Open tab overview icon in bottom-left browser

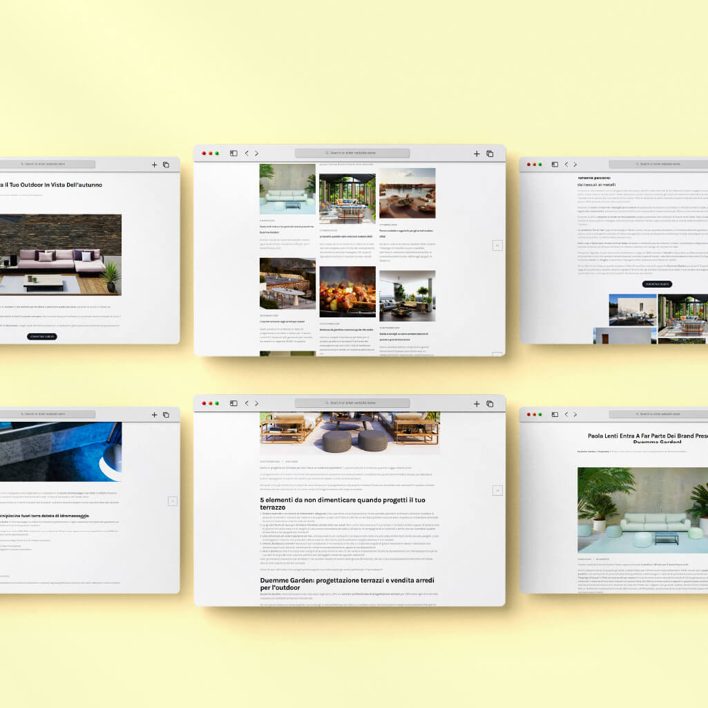(x=166, y=415)
